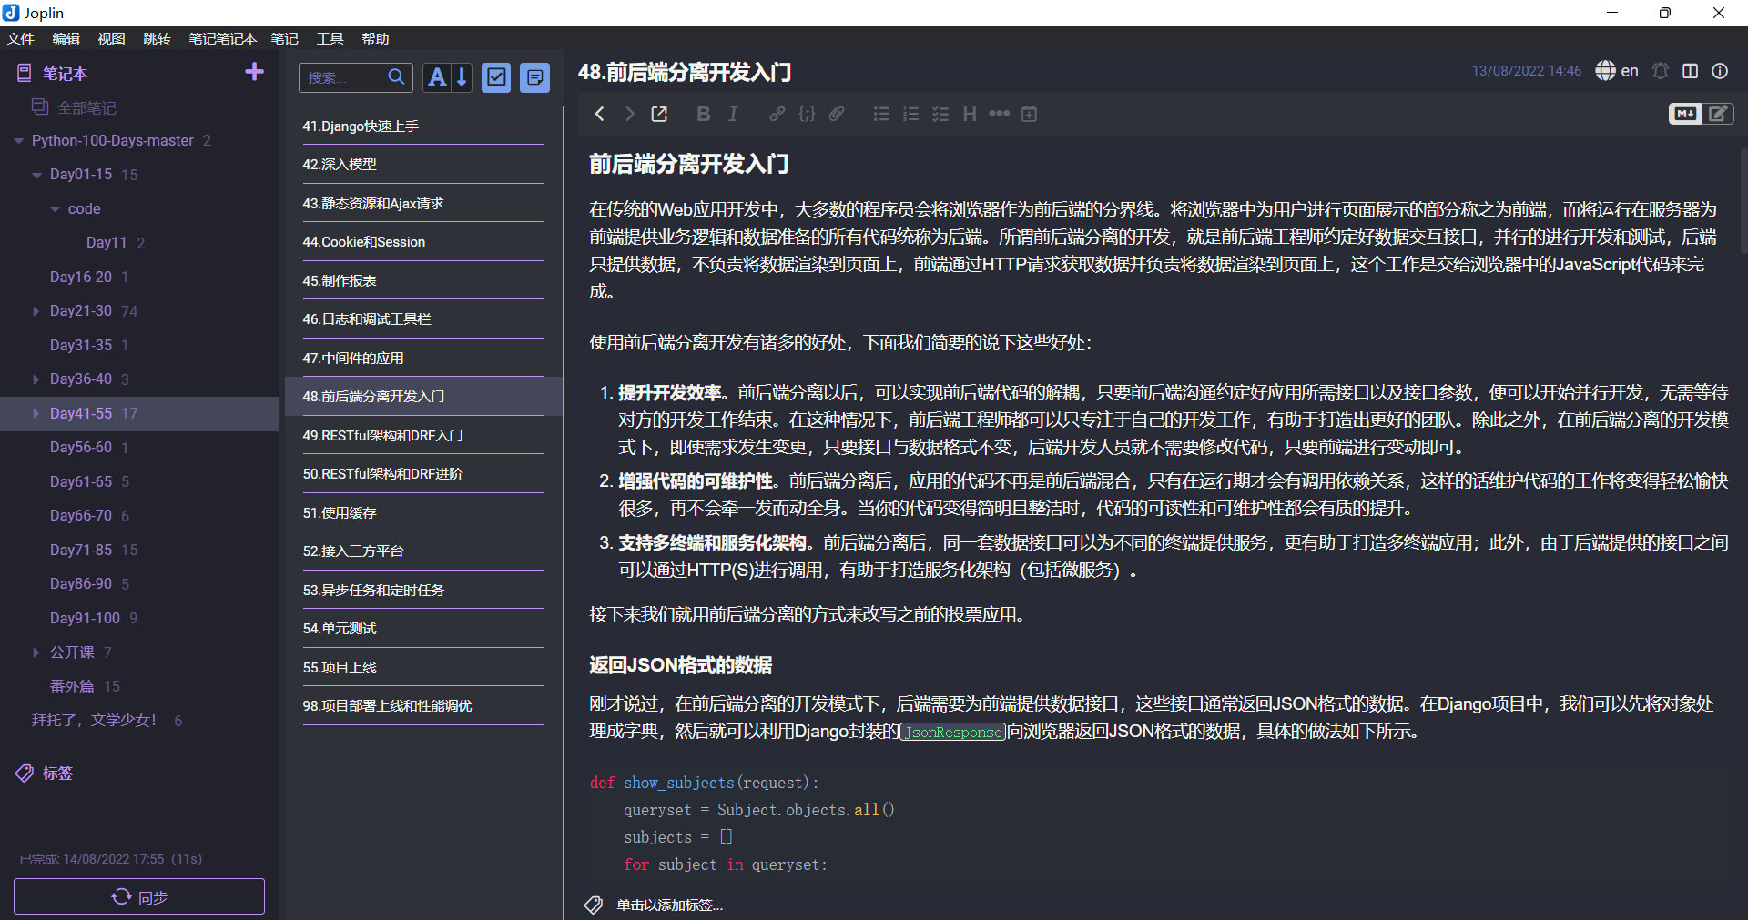
Task: Open spell checker language en
Action: point(1617,71)
